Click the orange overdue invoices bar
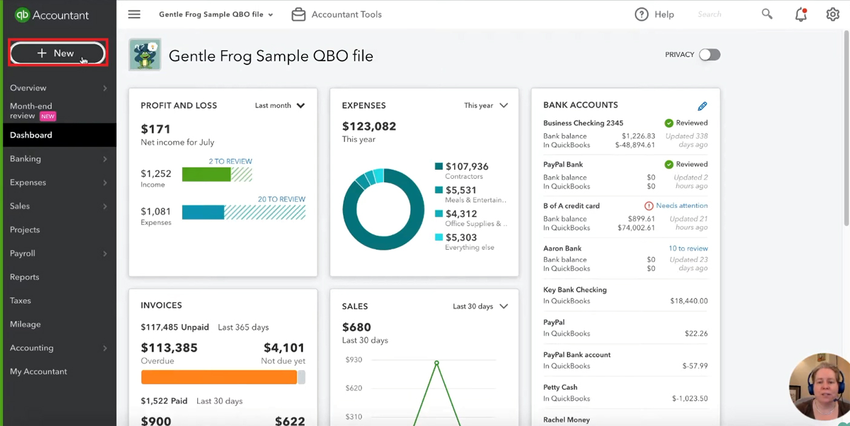 [219, 377]
